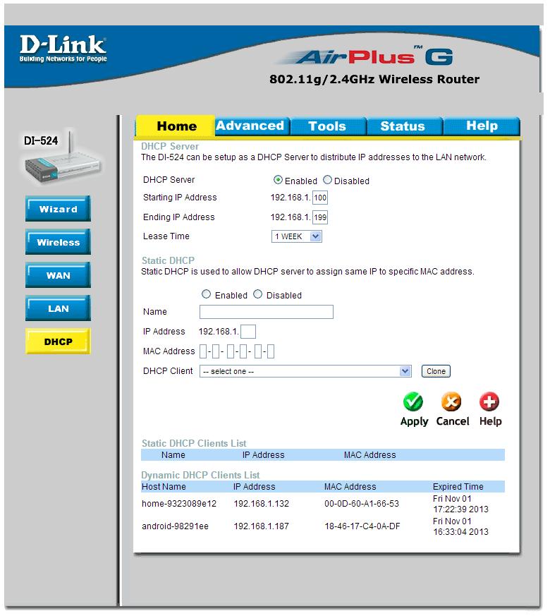Click the green Apply checkmark icon

point(413,402)
